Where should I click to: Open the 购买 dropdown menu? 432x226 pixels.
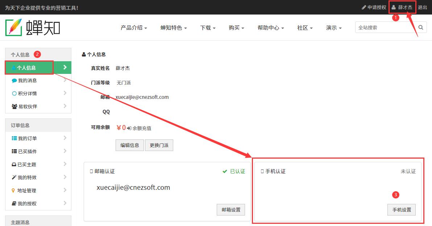click(236, 28)
